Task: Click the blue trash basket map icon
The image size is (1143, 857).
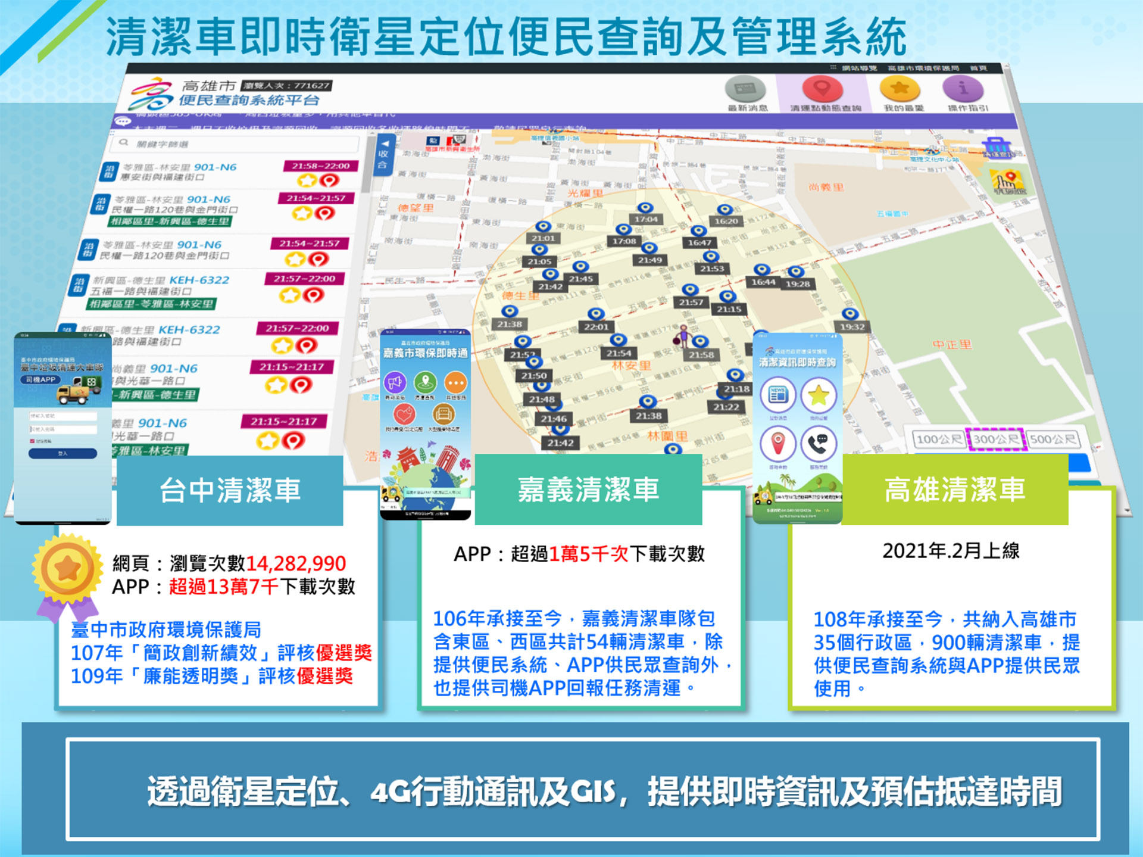Action: [x=997, y=147]
